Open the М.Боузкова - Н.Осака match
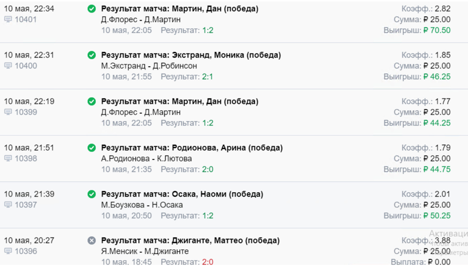 [142, 205]
